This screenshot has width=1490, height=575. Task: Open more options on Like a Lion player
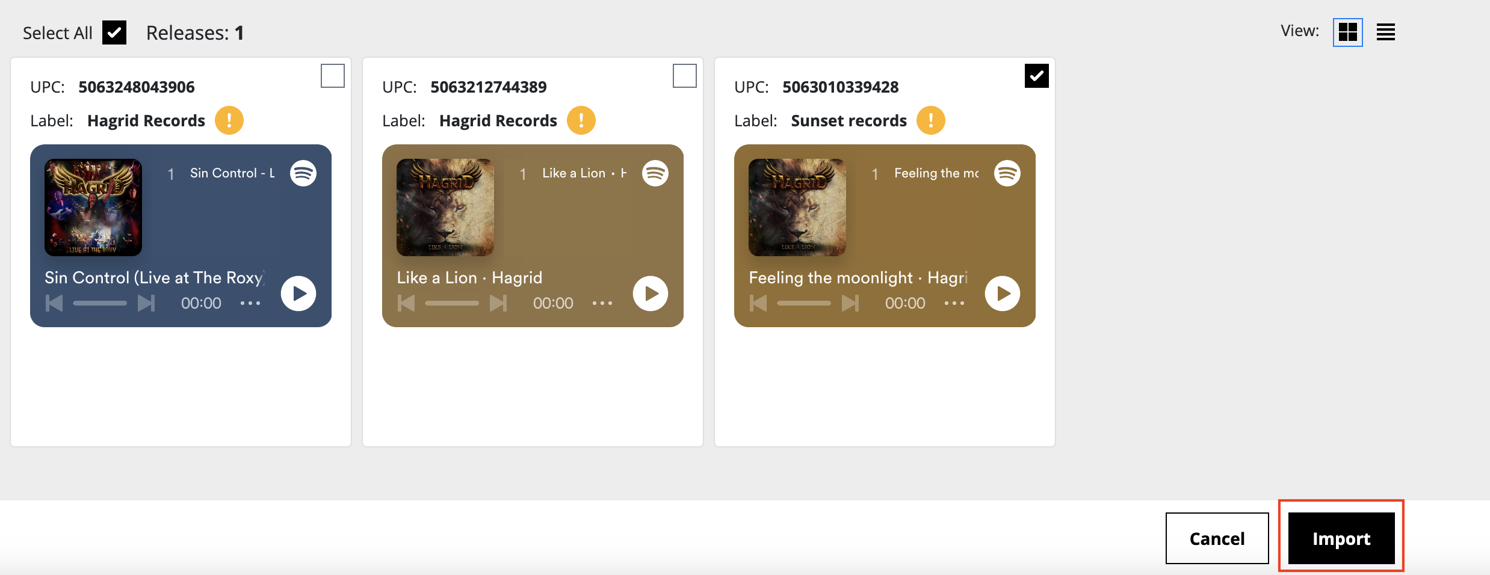[602, 303]
